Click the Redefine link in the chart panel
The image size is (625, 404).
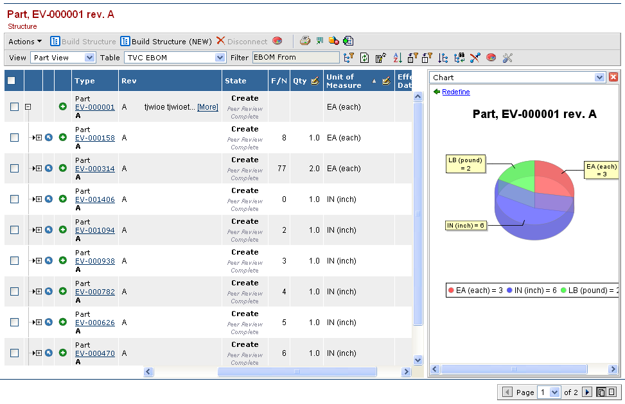point(455,92)
